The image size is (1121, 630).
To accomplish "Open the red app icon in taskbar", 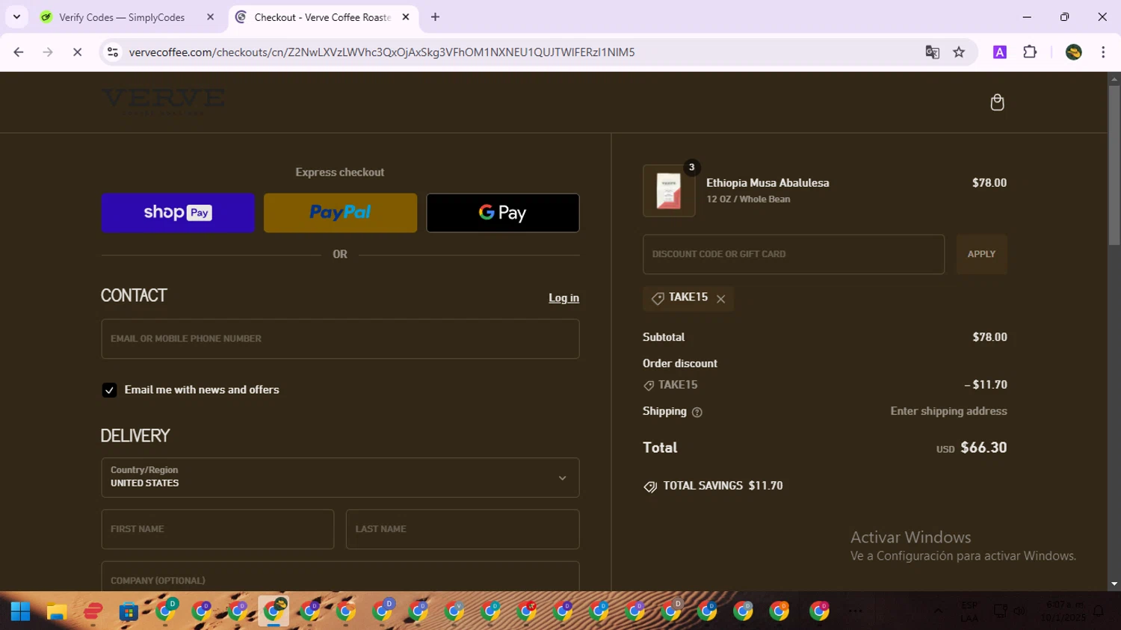I will coord(93,611).
